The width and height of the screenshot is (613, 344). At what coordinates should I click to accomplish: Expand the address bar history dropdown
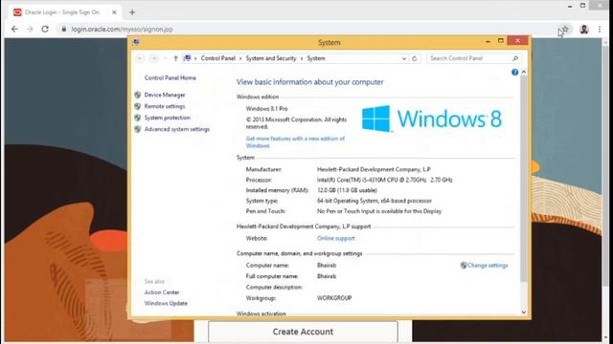tap(404, 58)
